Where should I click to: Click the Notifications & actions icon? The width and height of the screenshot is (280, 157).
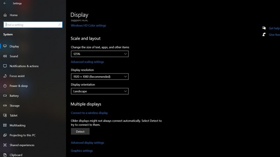5,66
